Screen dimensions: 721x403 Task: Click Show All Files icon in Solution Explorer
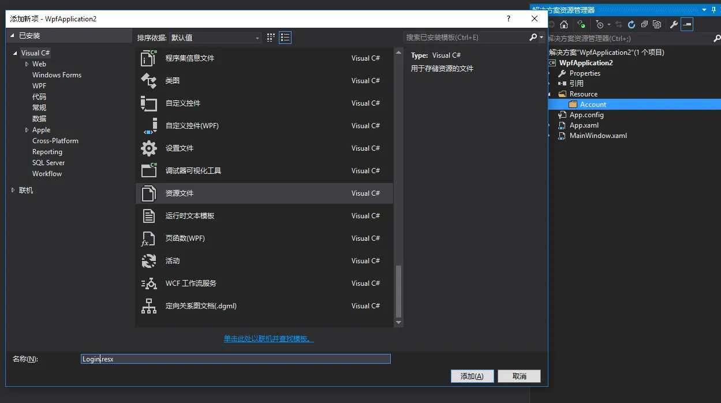point(657,24)
